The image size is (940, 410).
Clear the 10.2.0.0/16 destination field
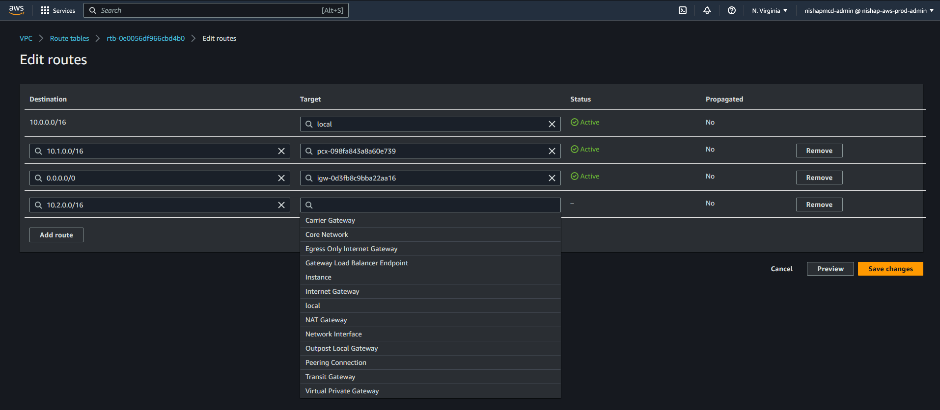[281, 205]
